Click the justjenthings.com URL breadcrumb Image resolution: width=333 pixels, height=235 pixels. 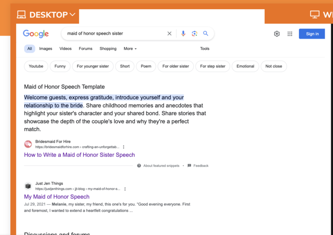pyautogui.click(x=78, y=189)
